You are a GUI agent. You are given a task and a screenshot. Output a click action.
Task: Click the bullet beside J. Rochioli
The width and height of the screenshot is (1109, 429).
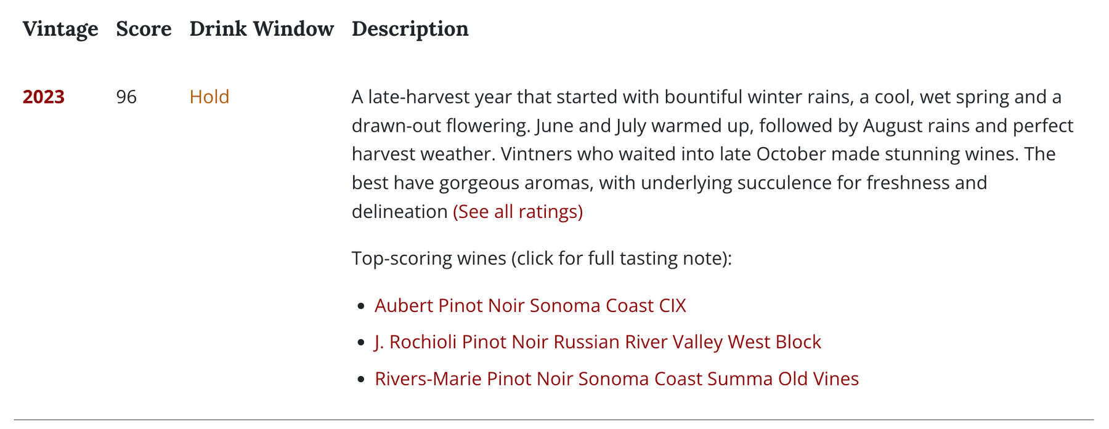pos(361,342)
